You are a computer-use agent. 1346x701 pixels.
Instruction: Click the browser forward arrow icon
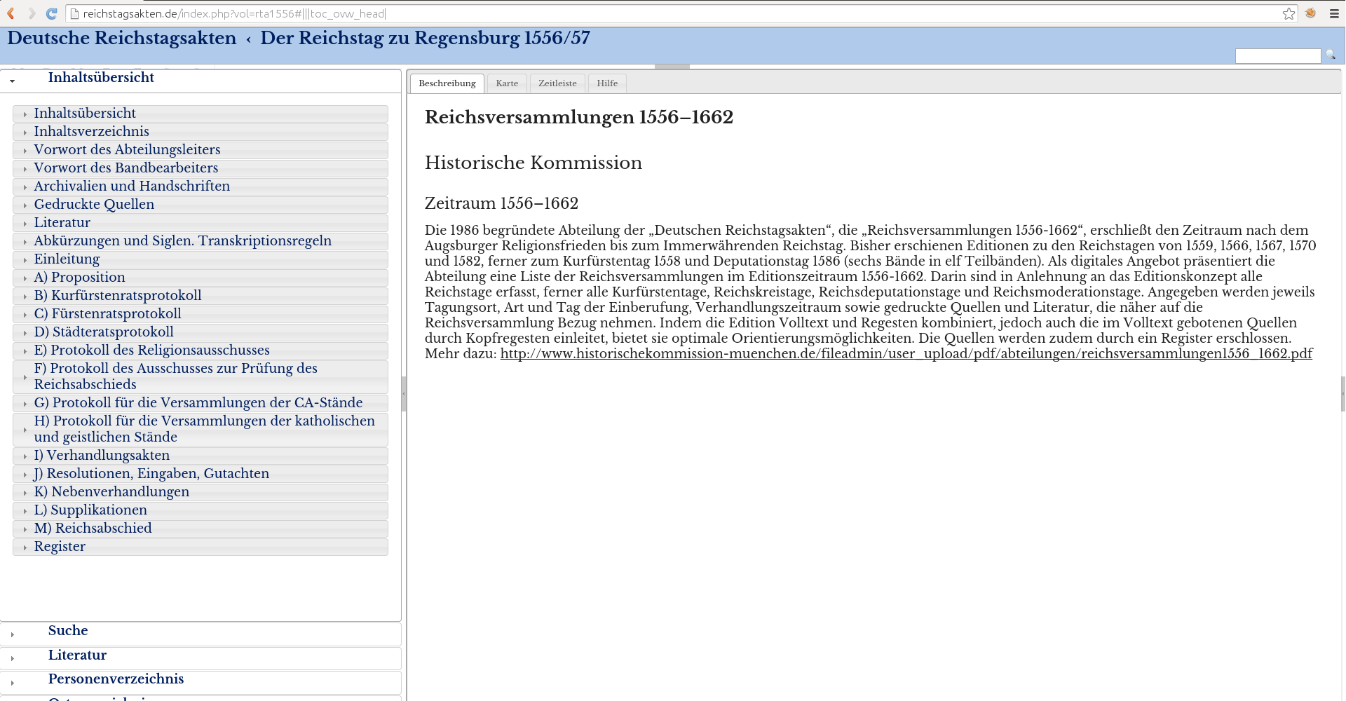pos(32,13)
